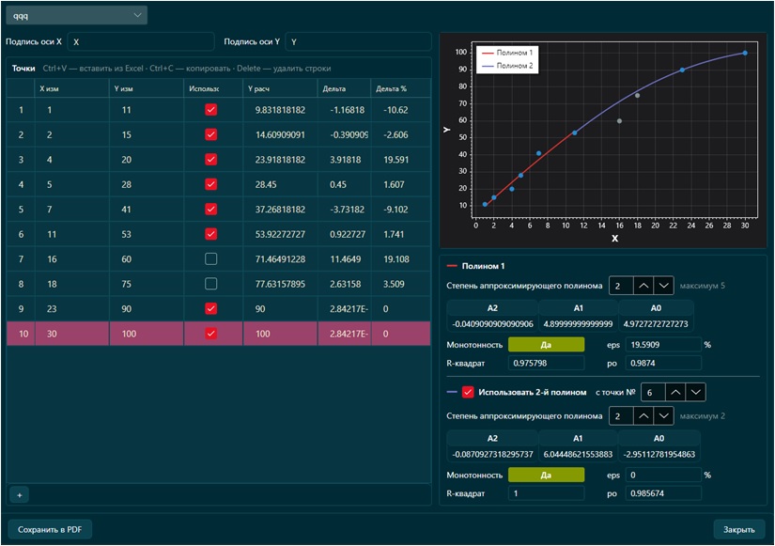Image resolution: width=775 pixels, height=546 pixels.
Task: Decrease degree of Полином 1 with down arrow
Action: (663, 286)
